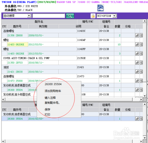Click the yellow padlock icon
This screenshot has height=143, width=148.
[93, 16]
